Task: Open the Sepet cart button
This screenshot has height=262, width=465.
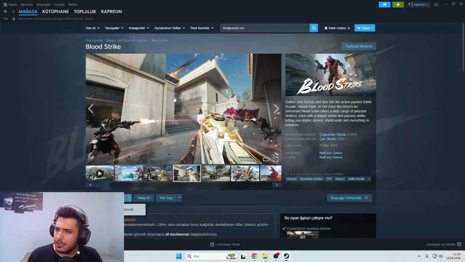Action: [x=365, y=28]
